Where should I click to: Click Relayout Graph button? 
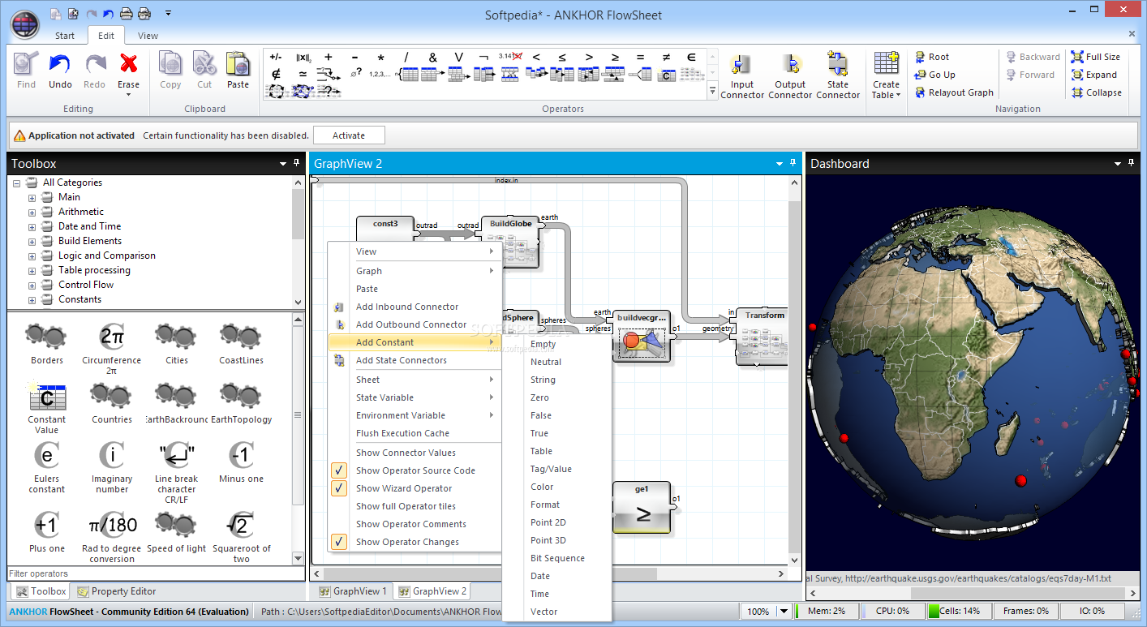pos(954,92)
